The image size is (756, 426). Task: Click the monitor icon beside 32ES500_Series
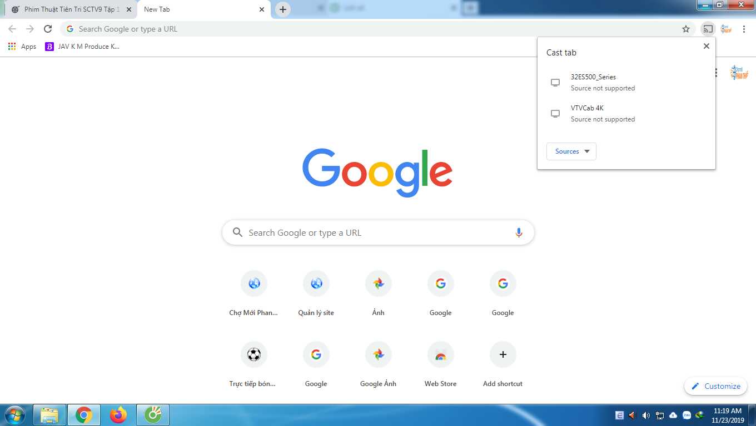[555, 82]
